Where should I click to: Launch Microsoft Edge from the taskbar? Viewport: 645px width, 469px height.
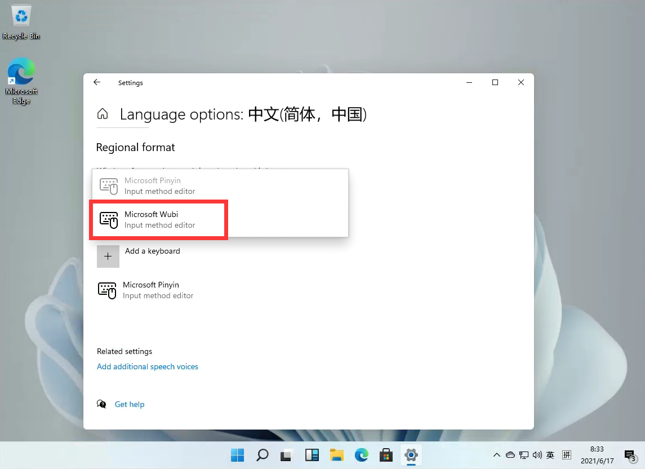point(361,455)
